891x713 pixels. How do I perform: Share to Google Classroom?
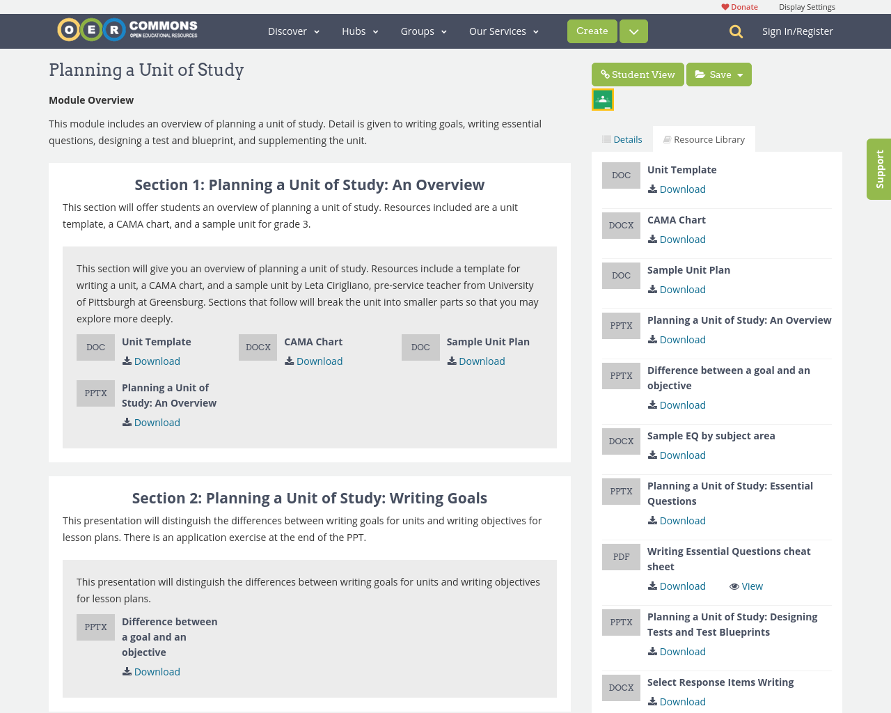[602, 98]
